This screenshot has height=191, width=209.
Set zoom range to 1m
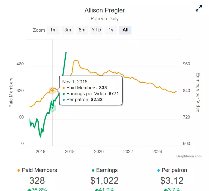(53, 30)
